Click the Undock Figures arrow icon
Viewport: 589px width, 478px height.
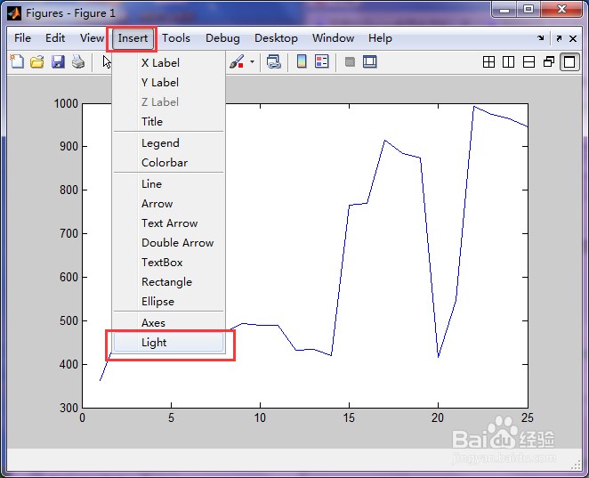point(559,38)
